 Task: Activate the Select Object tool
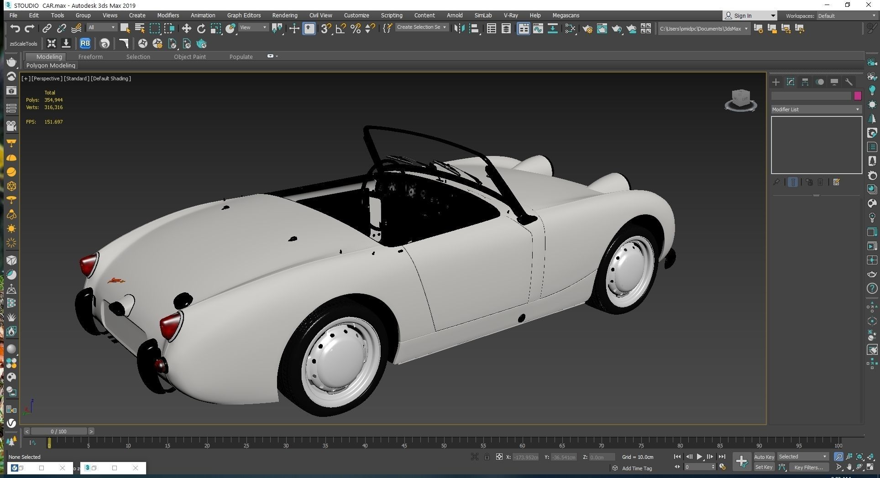pos(125,29)
